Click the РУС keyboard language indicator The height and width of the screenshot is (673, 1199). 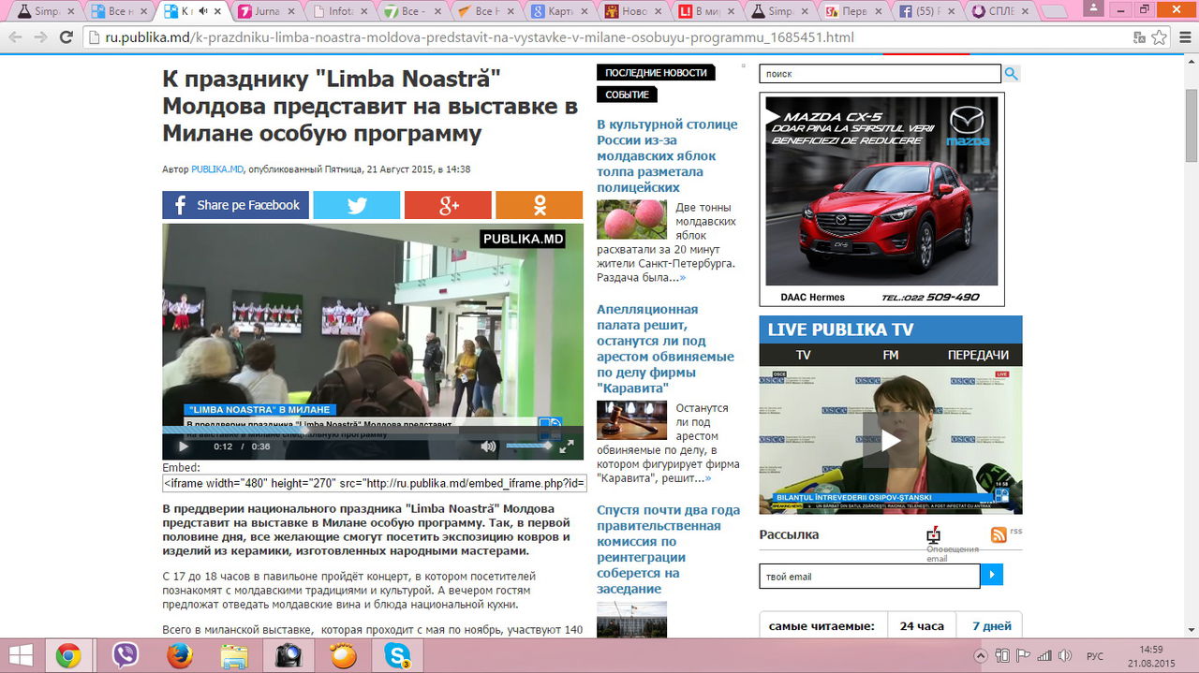[x=1095, y=656]
